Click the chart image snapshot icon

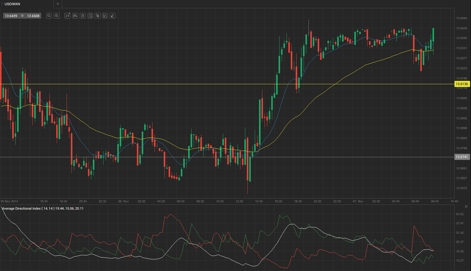[x=90, y=16]
